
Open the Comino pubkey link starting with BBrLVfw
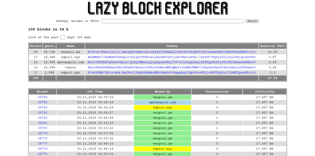[x=172, y=67]
